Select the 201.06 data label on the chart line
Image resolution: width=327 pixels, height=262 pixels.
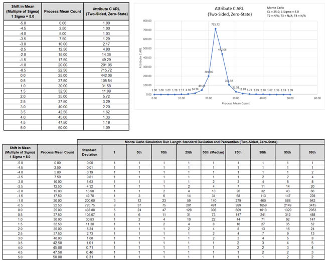click(208, 72)
